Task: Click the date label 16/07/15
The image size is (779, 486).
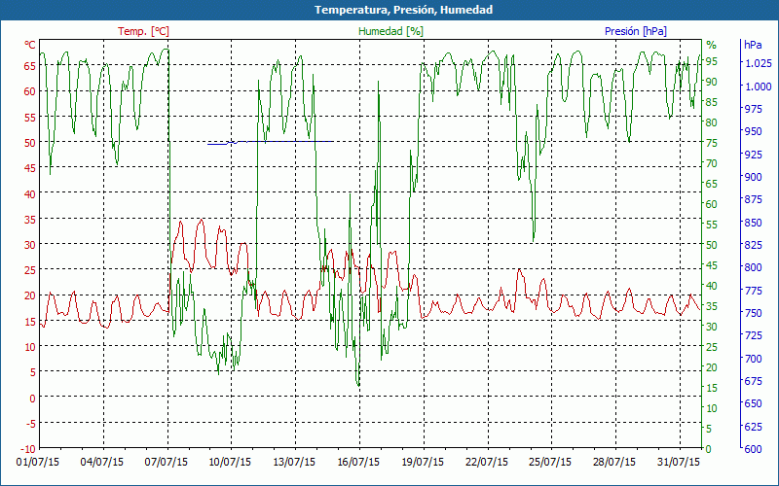Action: pos(358,462)
